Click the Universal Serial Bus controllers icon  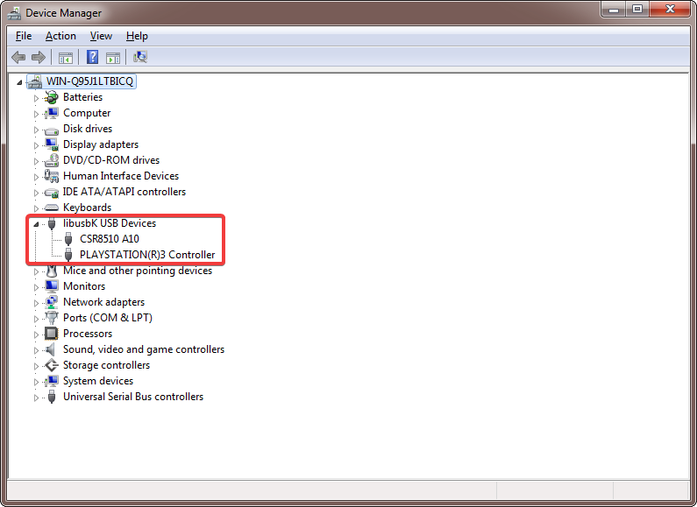pyautogui.click(x=52, y=397)
